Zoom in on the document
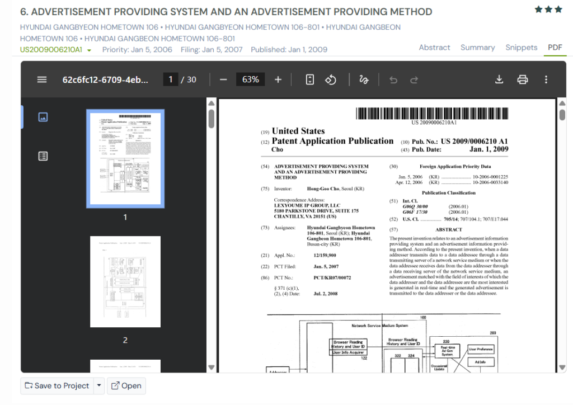573x405 pixels. tap(278, 79)
